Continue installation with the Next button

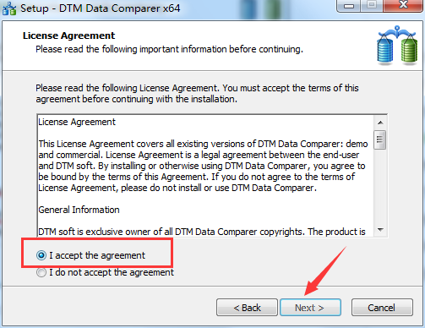click(310, 308)
